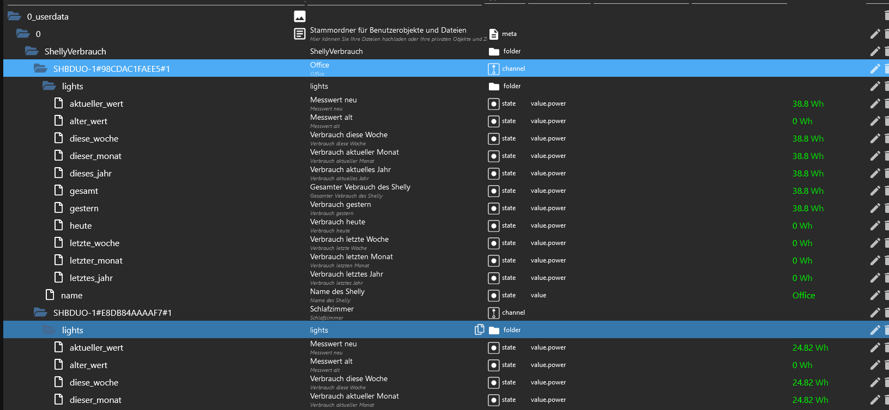Collapse the ShellyVerbrauch folder

pos(32,51)
